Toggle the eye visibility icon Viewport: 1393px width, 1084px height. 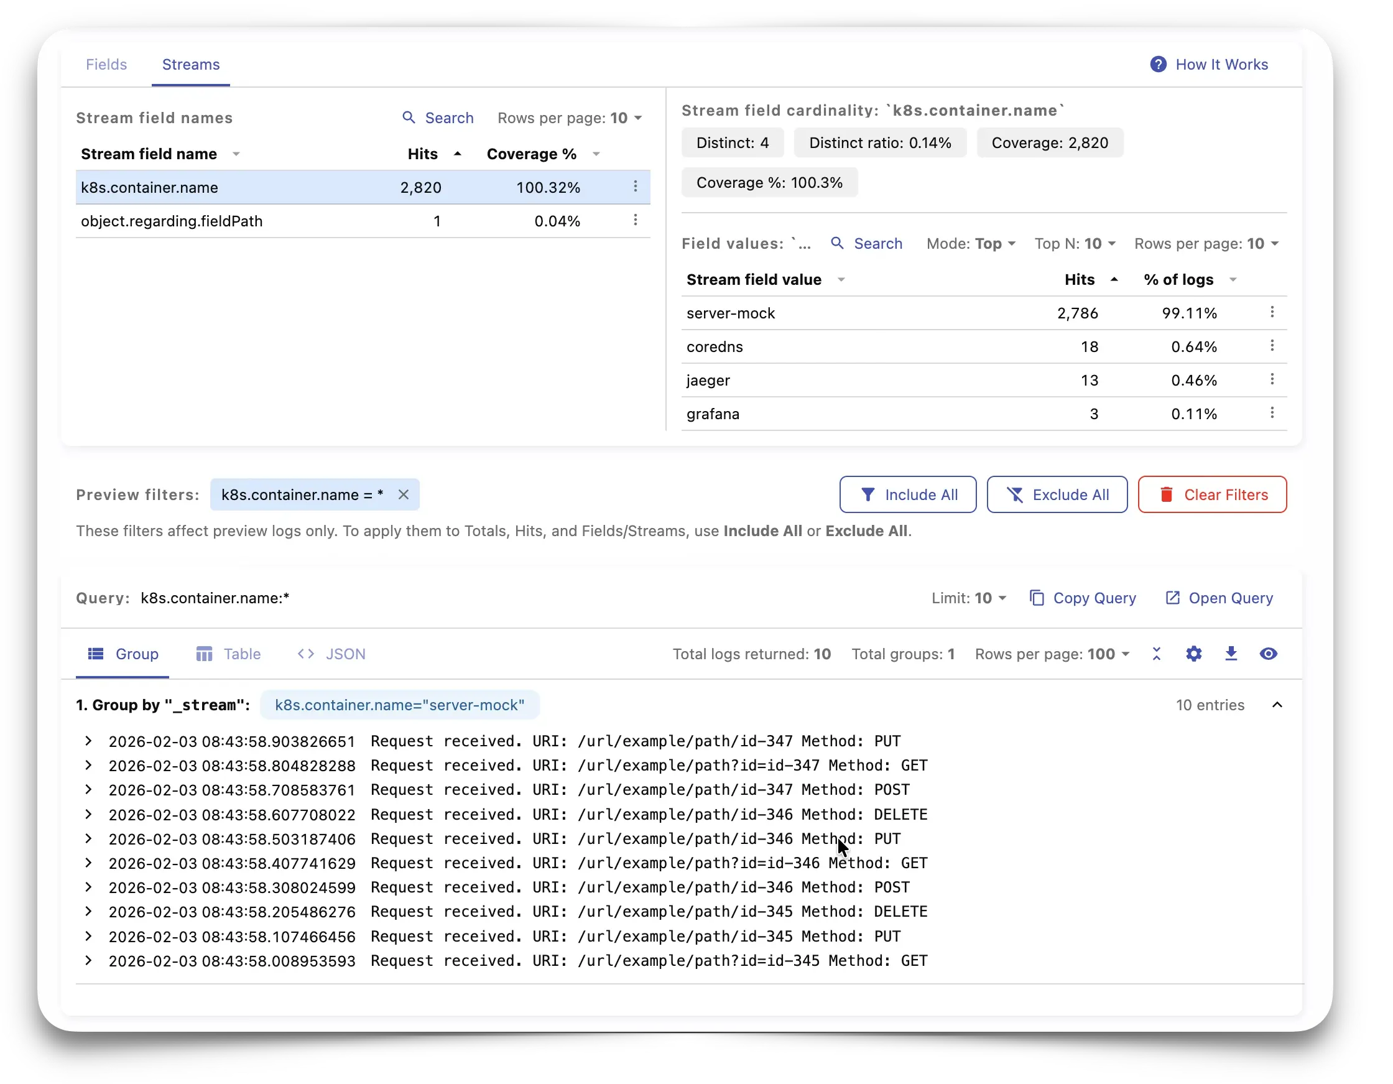tap(1269, 654)
